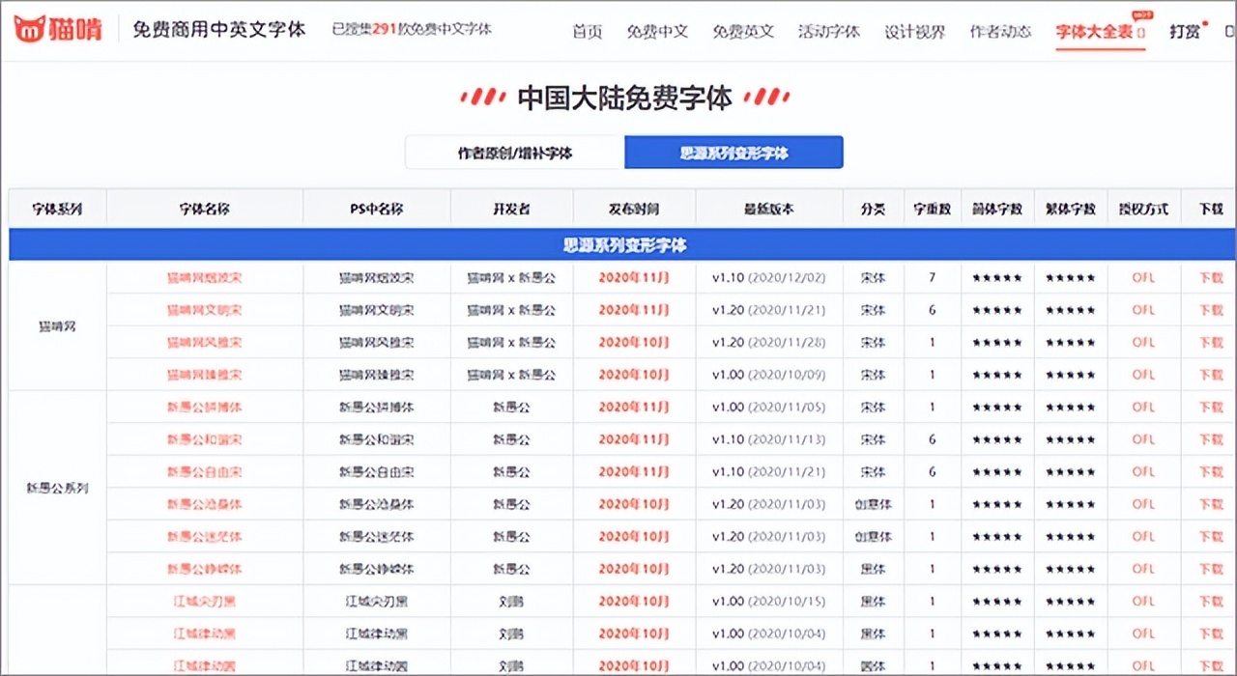
Task: Open the 免费中文 nav item
Action: (657, 31)
